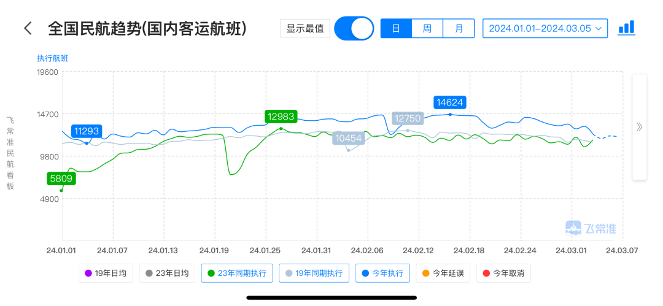
Task: Hide the 今年执行 blue series
Action: (382, 273)
